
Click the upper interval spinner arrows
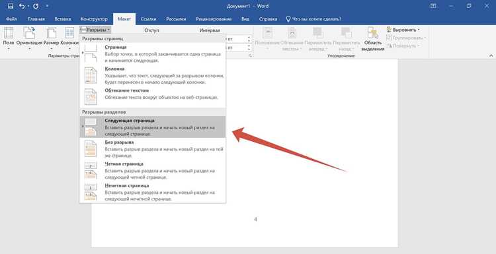pyautogui.click(x=249, y=39)
